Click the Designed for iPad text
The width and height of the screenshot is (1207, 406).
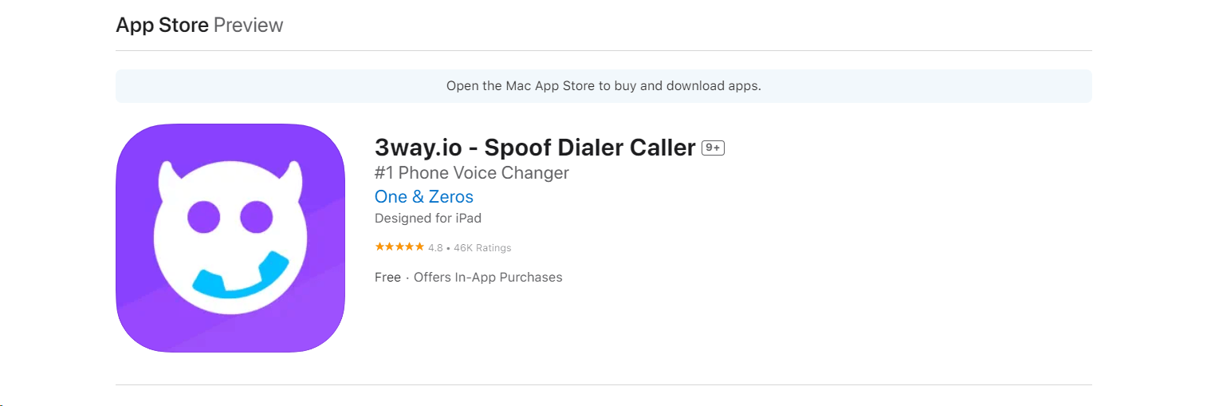click(428, 218)
